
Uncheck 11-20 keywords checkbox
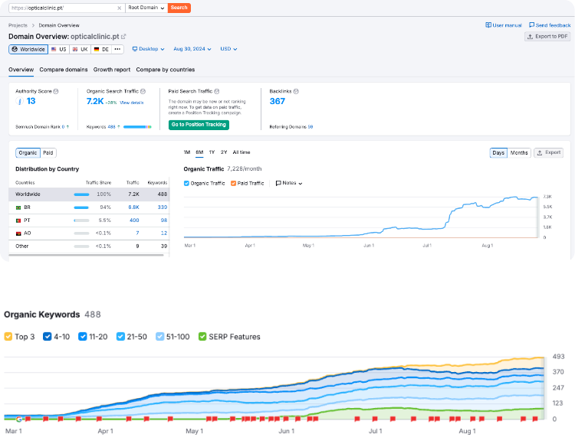tap(83, 337)
